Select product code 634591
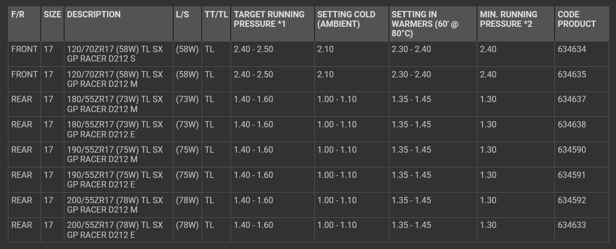616x249 pixels. tap(572, 175)
